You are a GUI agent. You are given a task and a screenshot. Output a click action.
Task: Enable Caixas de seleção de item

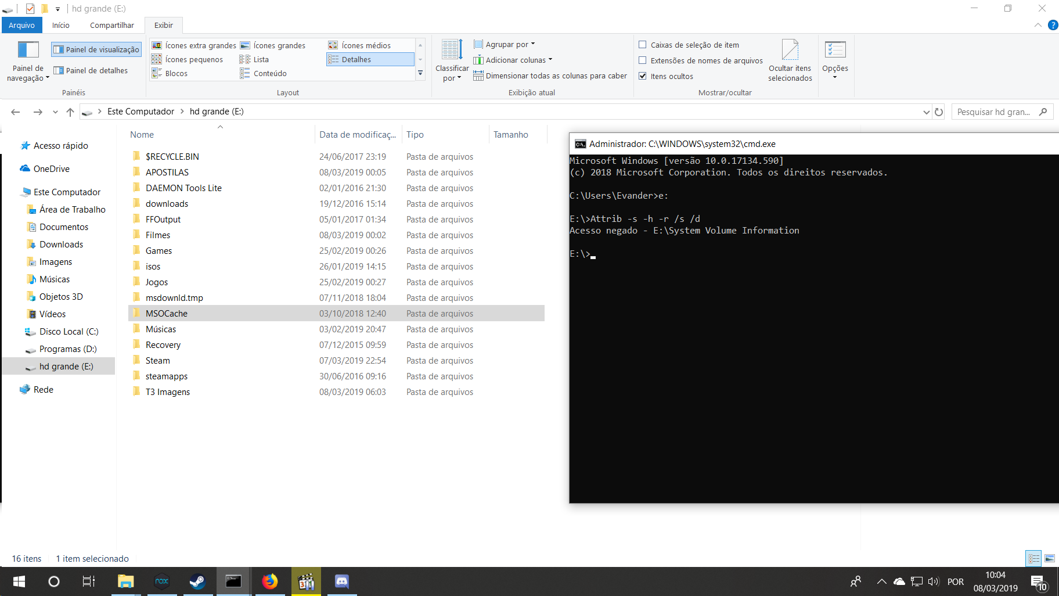[643, 45]
